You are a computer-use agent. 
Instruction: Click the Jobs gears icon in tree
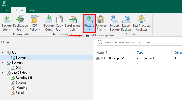(x=9, y=53)
